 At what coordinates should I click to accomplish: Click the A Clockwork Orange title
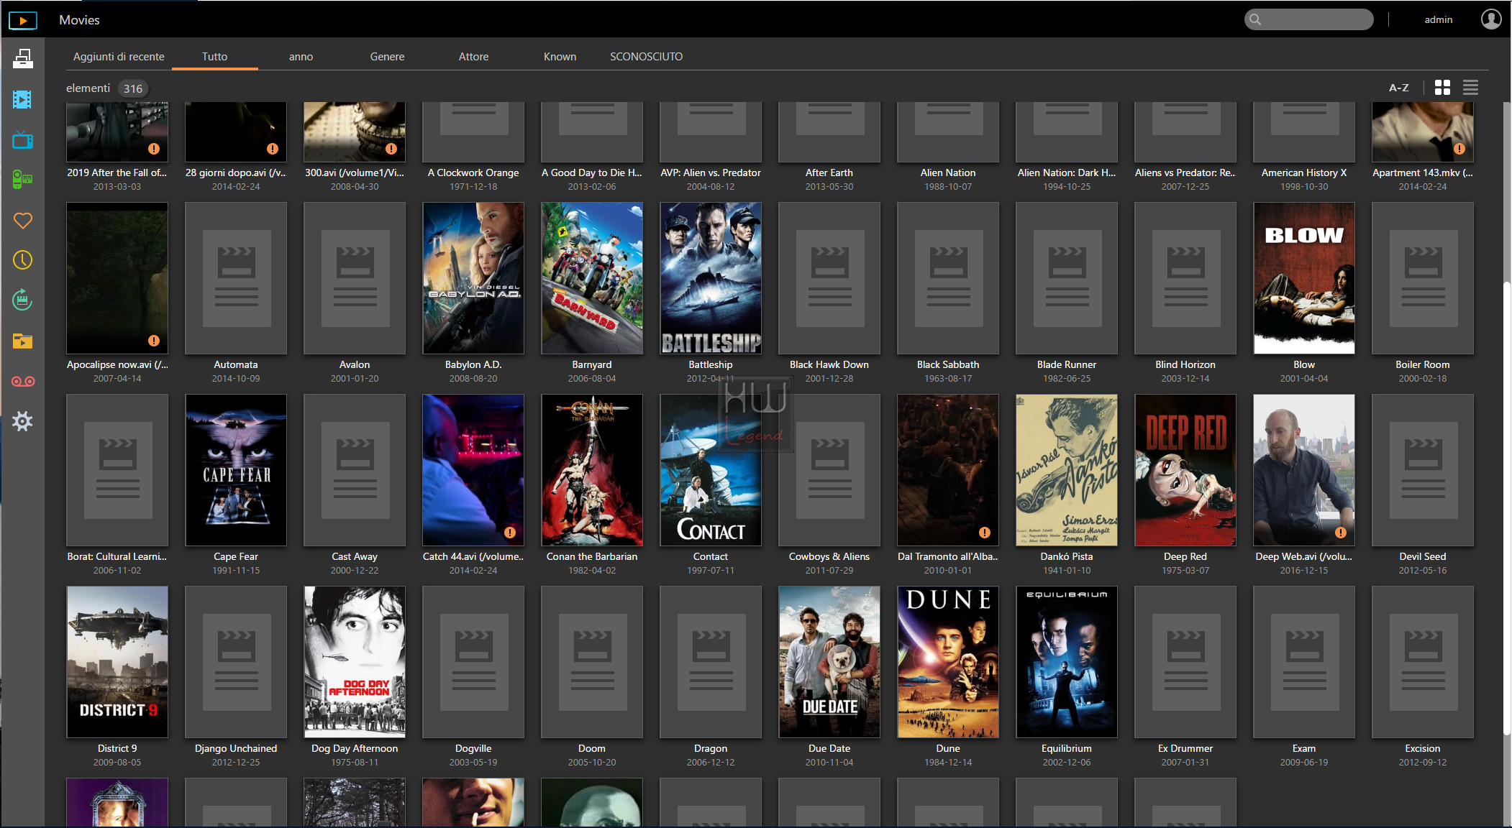click(x=473, y=172)
